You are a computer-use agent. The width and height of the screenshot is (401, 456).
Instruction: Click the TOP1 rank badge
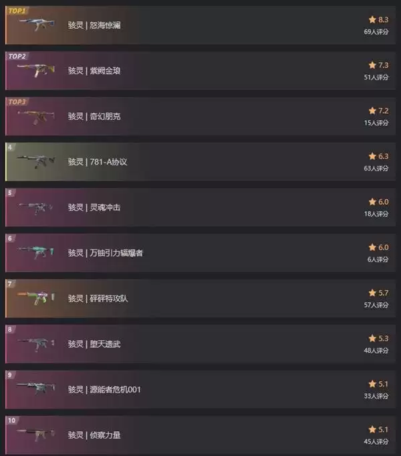click(x=17, y=11)
